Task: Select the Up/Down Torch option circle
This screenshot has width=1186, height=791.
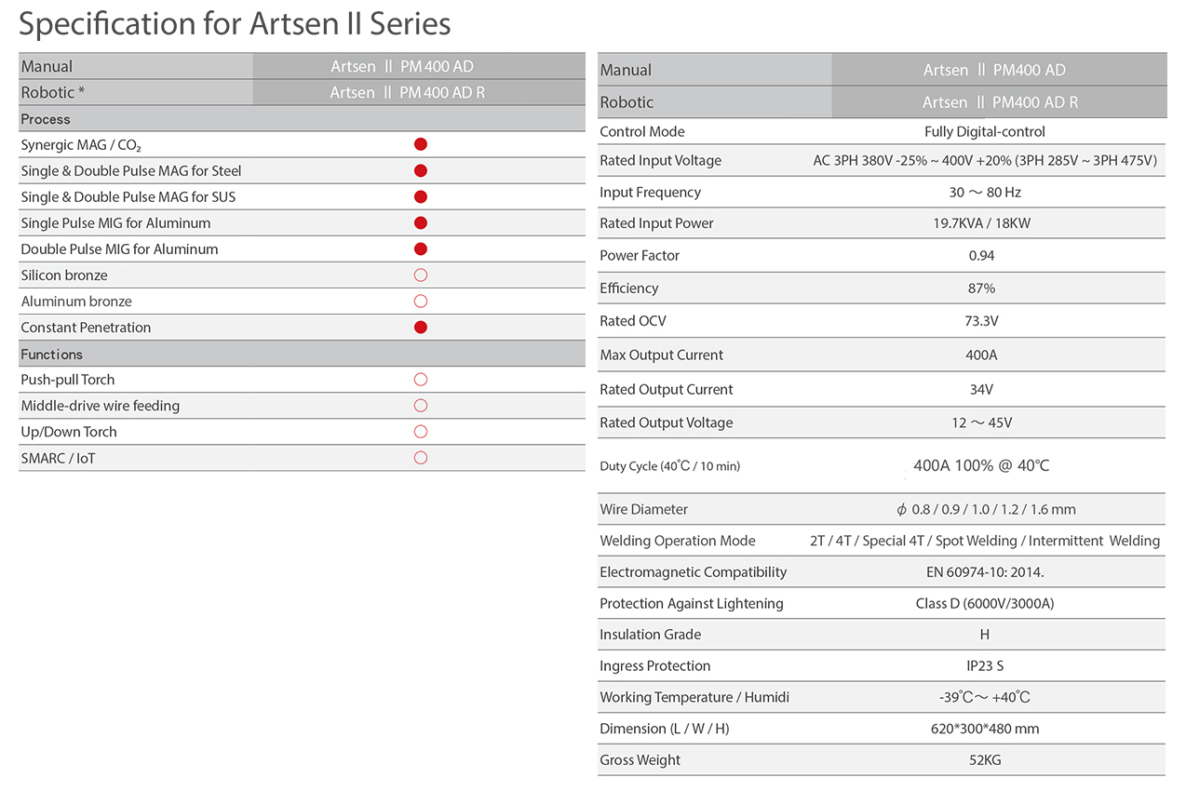Action: coord(420,431)
